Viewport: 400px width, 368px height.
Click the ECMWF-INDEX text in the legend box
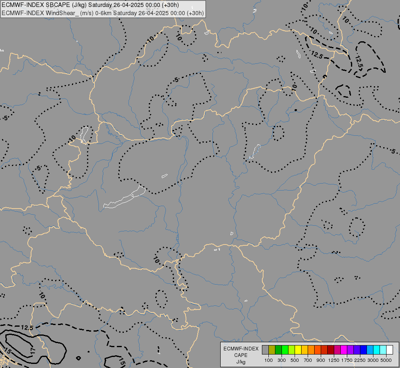pyautogui.click(x=241, y=349)
